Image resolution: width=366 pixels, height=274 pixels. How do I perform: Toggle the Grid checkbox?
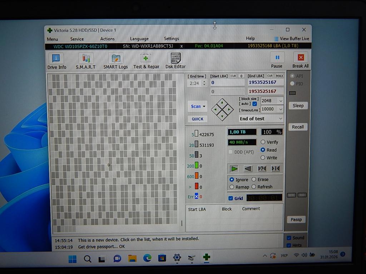coord(231,198)
